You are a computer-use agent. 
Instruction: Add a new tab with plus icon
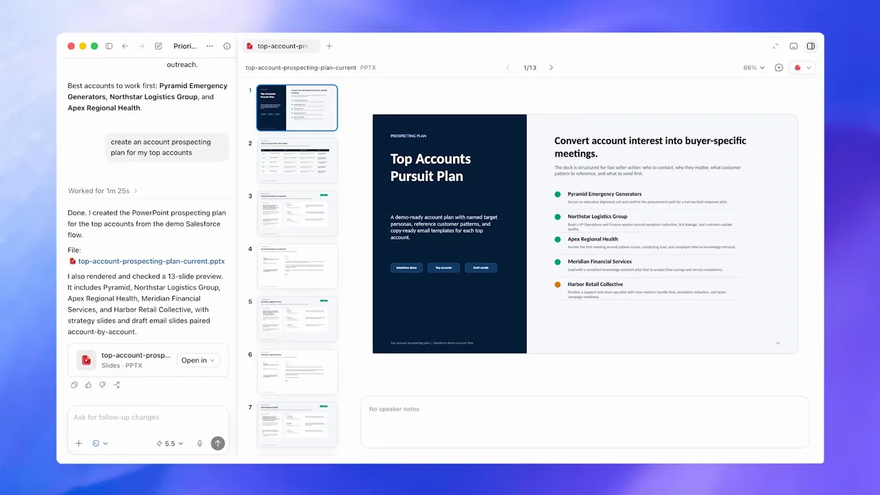point(329,46)
